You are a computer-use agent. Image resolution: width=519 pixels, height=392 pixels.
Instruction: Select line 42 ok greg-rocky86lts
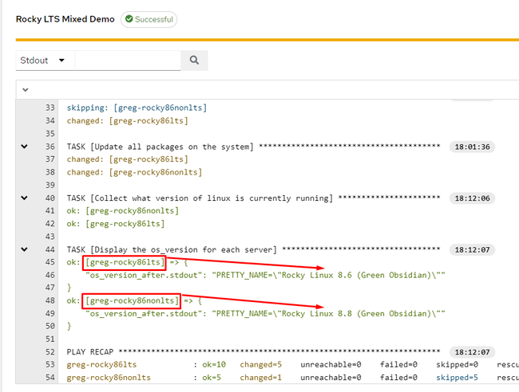click(116, 224)
